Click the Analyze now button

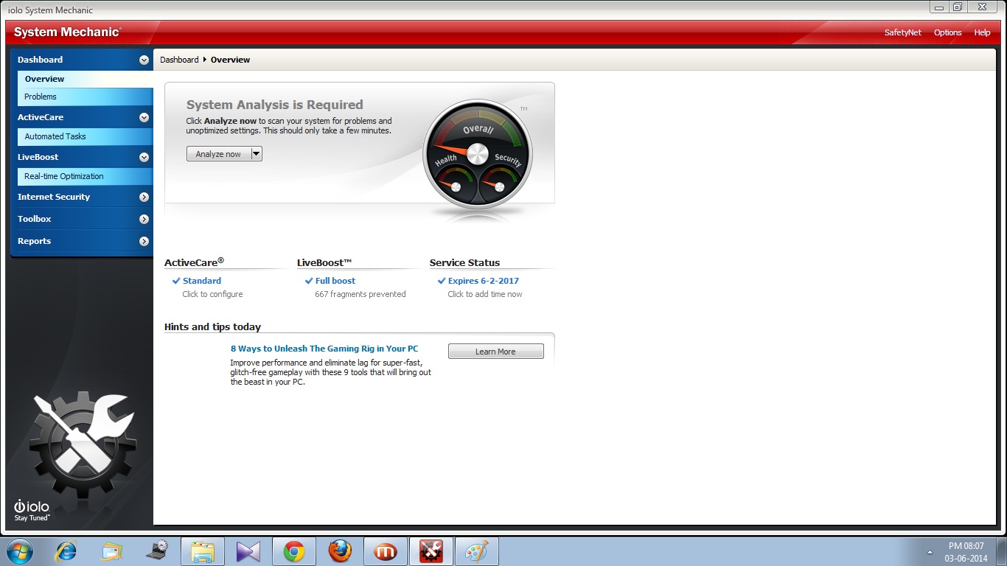(219, 154)
